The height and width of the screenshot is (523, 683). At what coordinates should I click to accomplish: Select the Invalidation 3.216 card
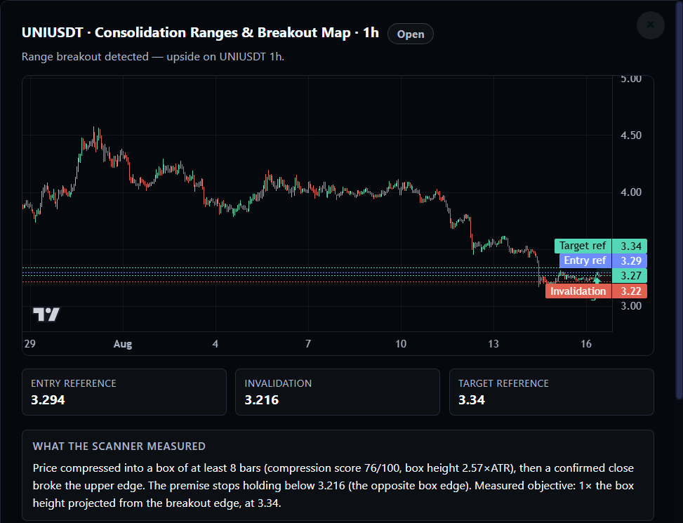(x=338, y=392)
